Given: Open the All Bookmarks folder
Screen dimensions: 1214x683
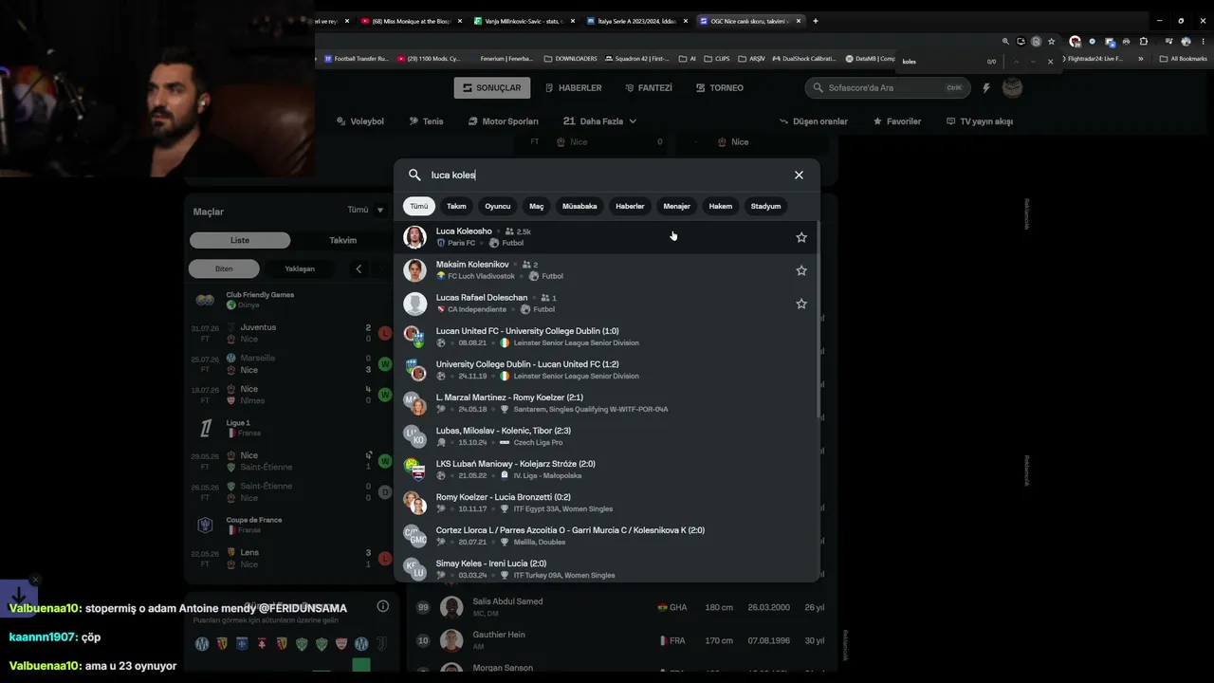Looking at the screenshot, I should click(x=1182, y=59).
